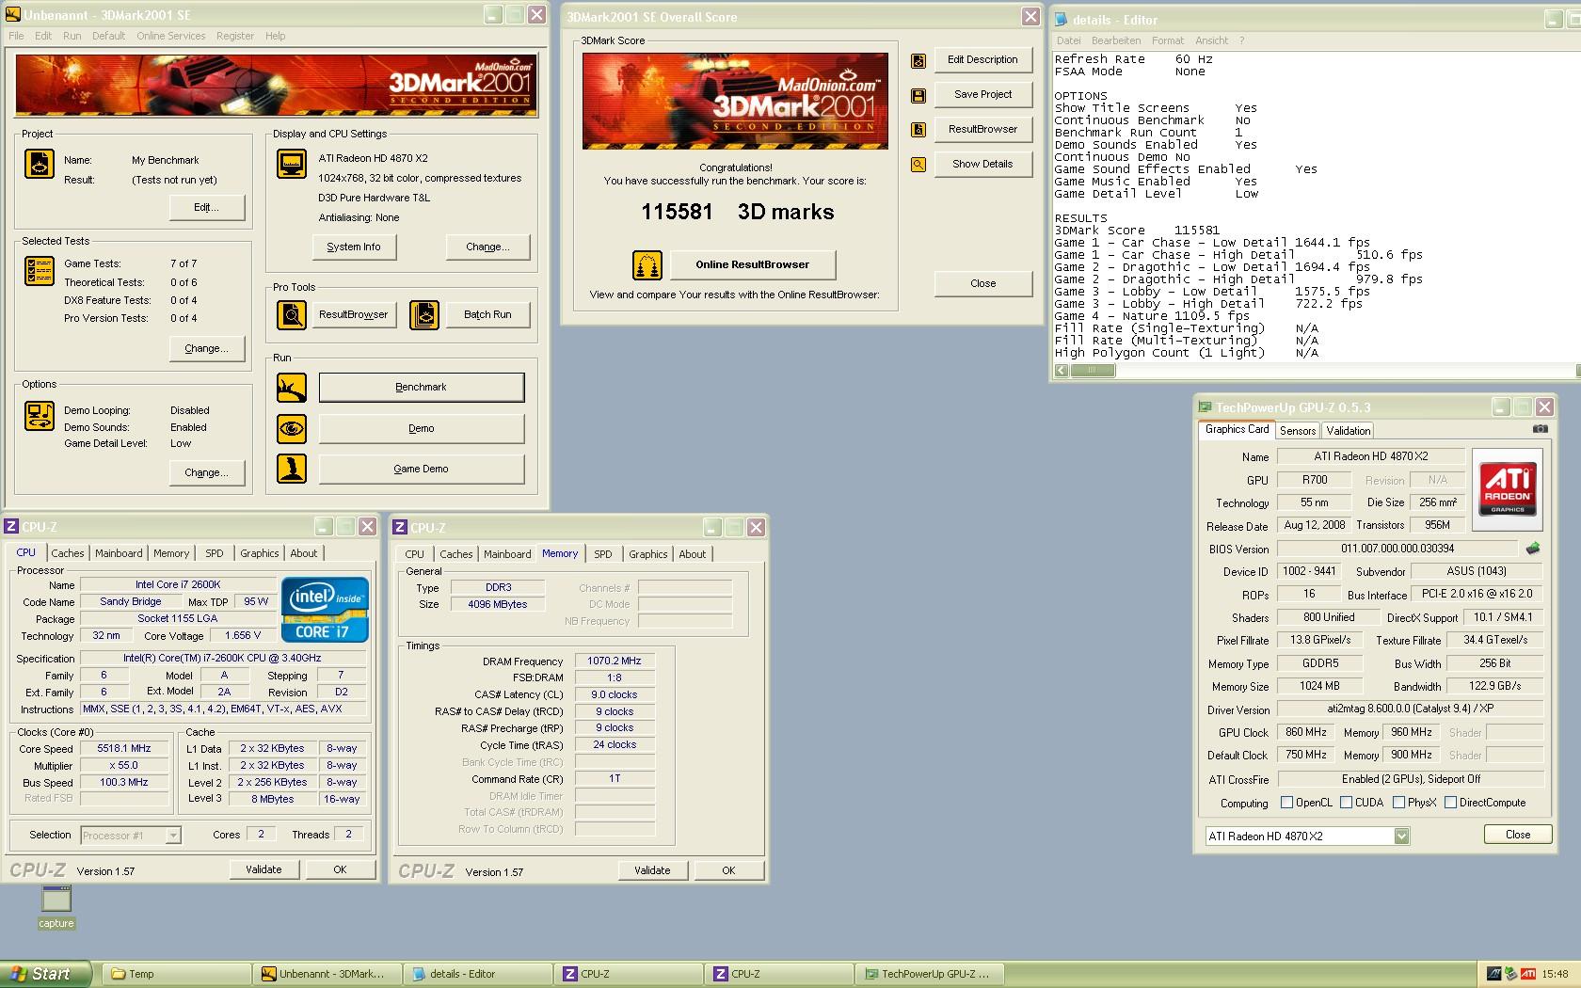Click the System Info button
The width and height of the screenshot is (1581, 988).
tap(354, 247)
